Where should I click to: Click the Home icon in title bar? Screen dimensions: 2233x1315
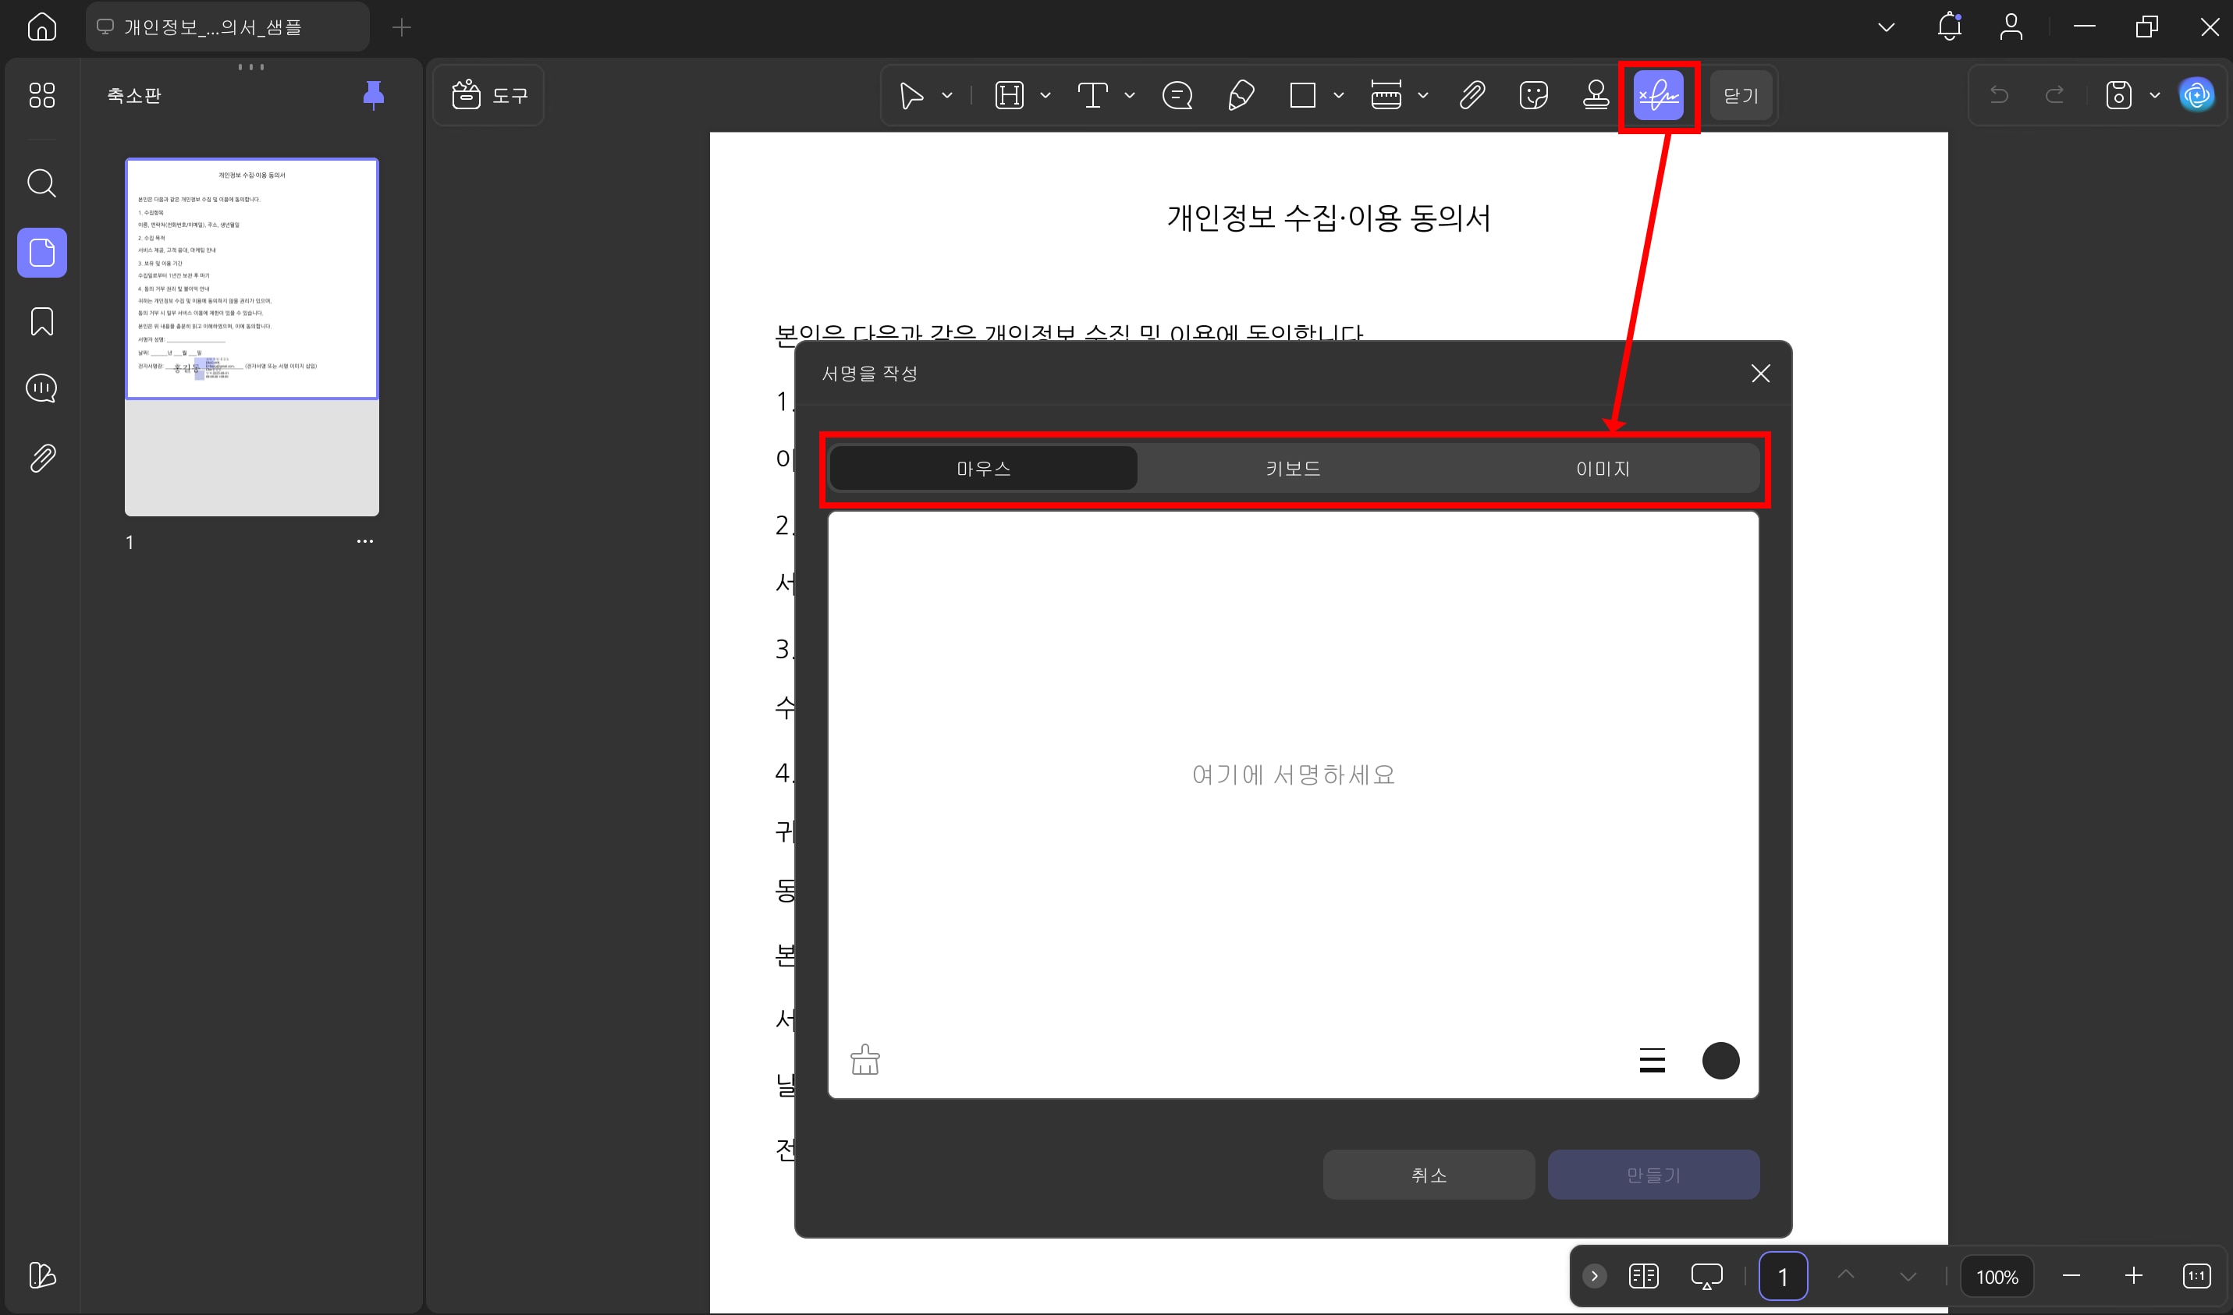click(x=41, y=27)
